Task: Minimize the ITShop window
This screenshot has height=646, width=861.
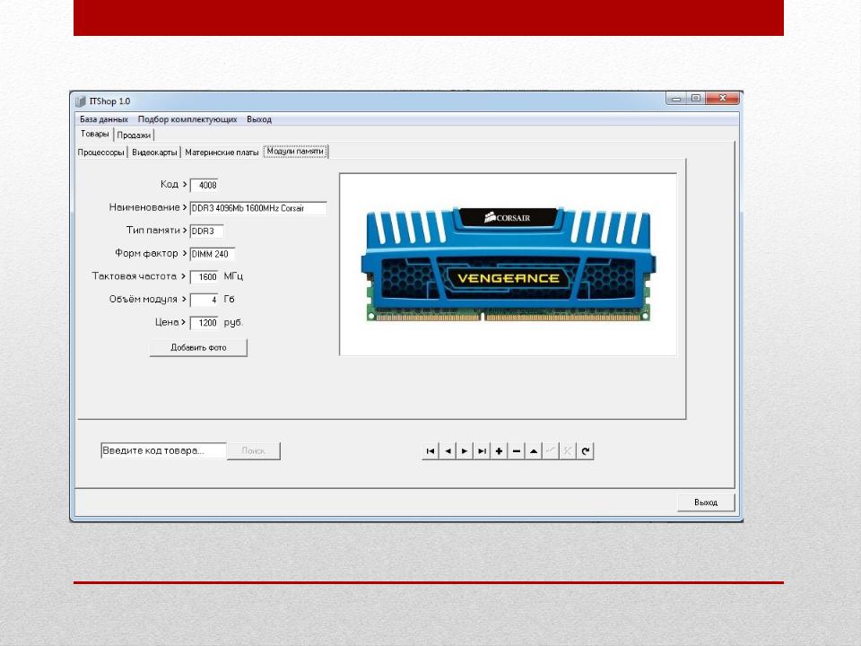Action: tap(676, 99)
